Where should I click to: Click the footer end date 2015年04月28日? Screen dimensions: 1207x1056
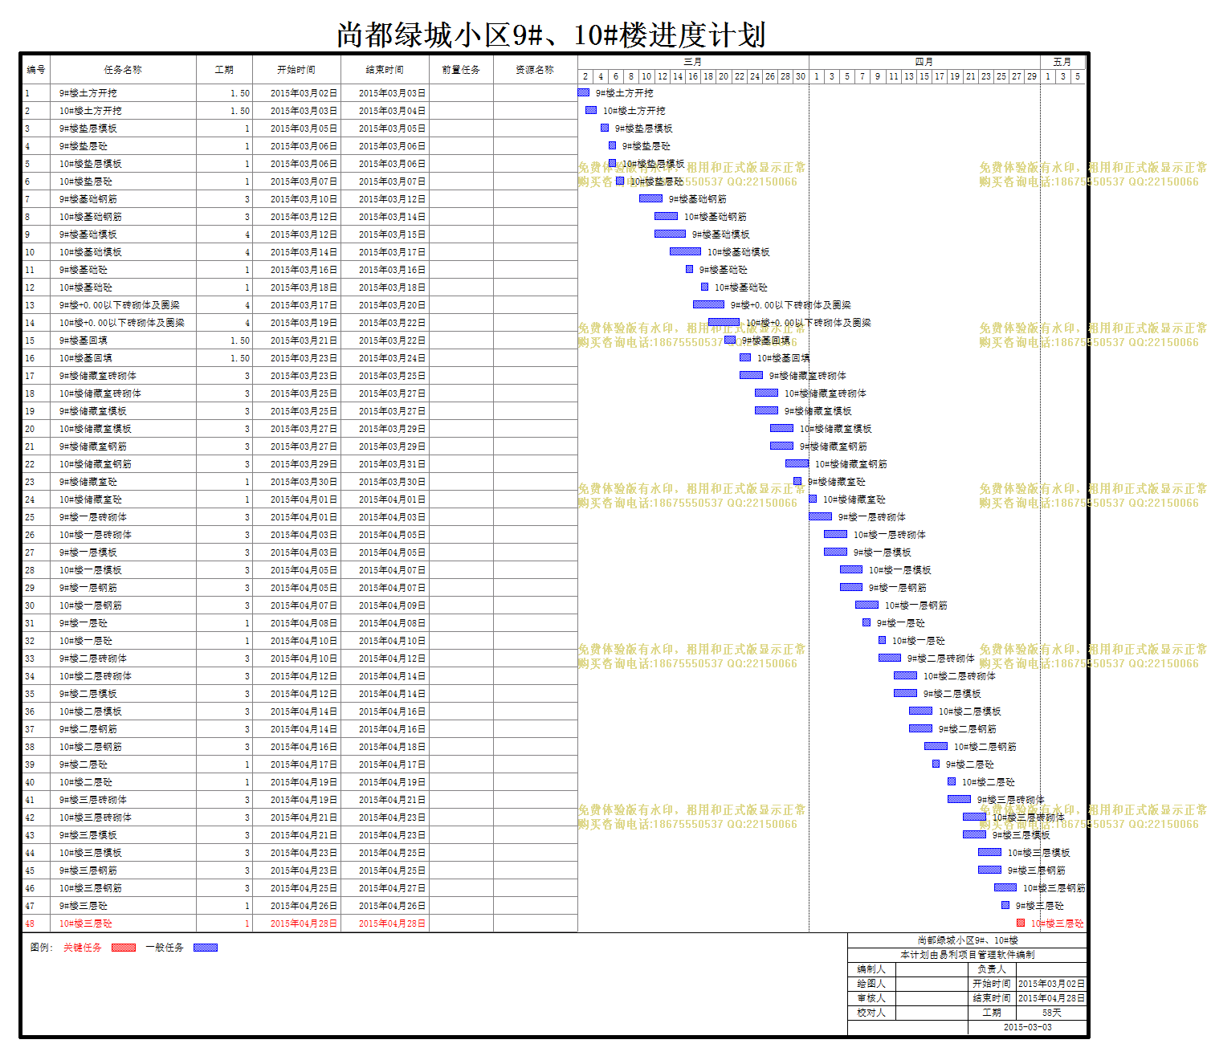point(1051,998)
